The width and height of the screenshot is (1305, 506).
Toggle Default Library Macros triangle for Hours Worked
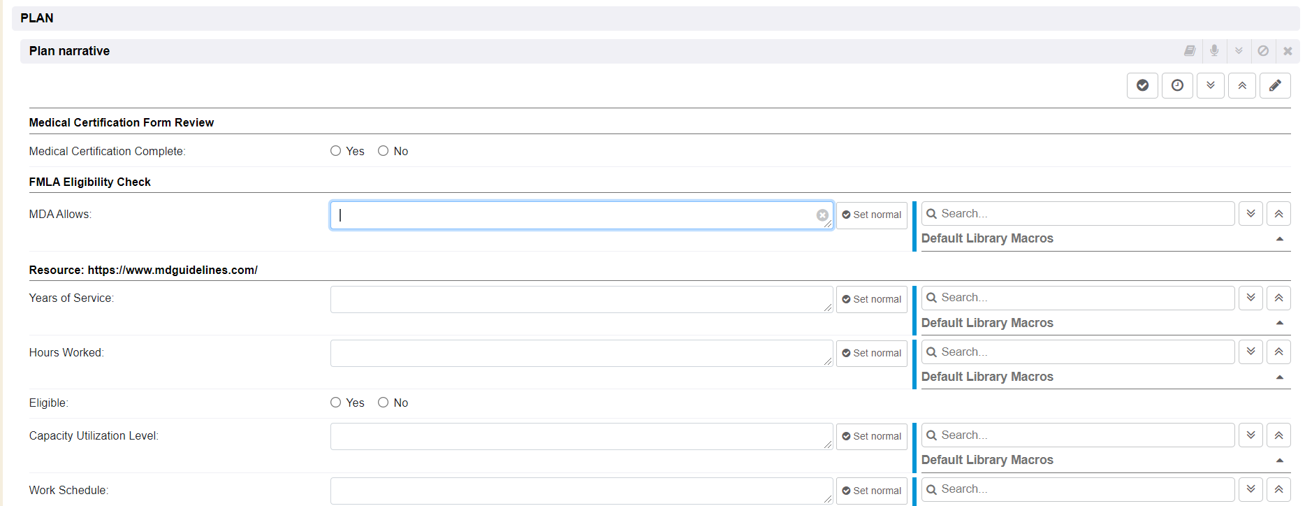tap(1279, 377)
